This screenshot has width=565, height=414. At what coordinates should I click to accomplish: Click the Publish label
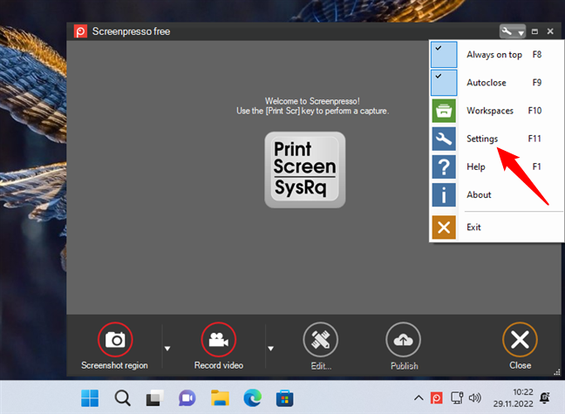point(405,366)
